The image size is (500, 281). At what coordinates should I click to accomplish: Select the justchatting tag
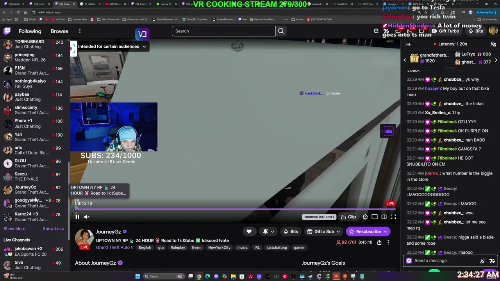click(277, 247)
